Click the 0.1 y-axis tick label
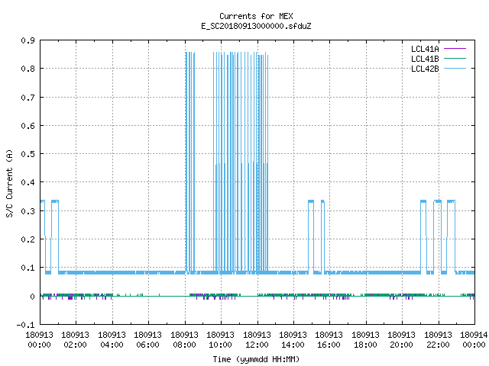Screen dimensions: 489x366 28,268
